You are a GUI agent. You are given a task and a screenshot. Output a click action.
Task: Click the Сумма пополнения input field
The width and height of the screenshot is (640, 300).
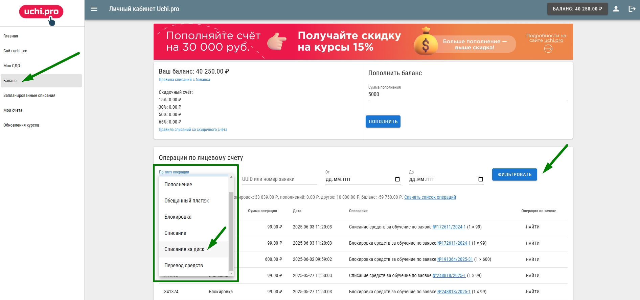tap(468, 94)
